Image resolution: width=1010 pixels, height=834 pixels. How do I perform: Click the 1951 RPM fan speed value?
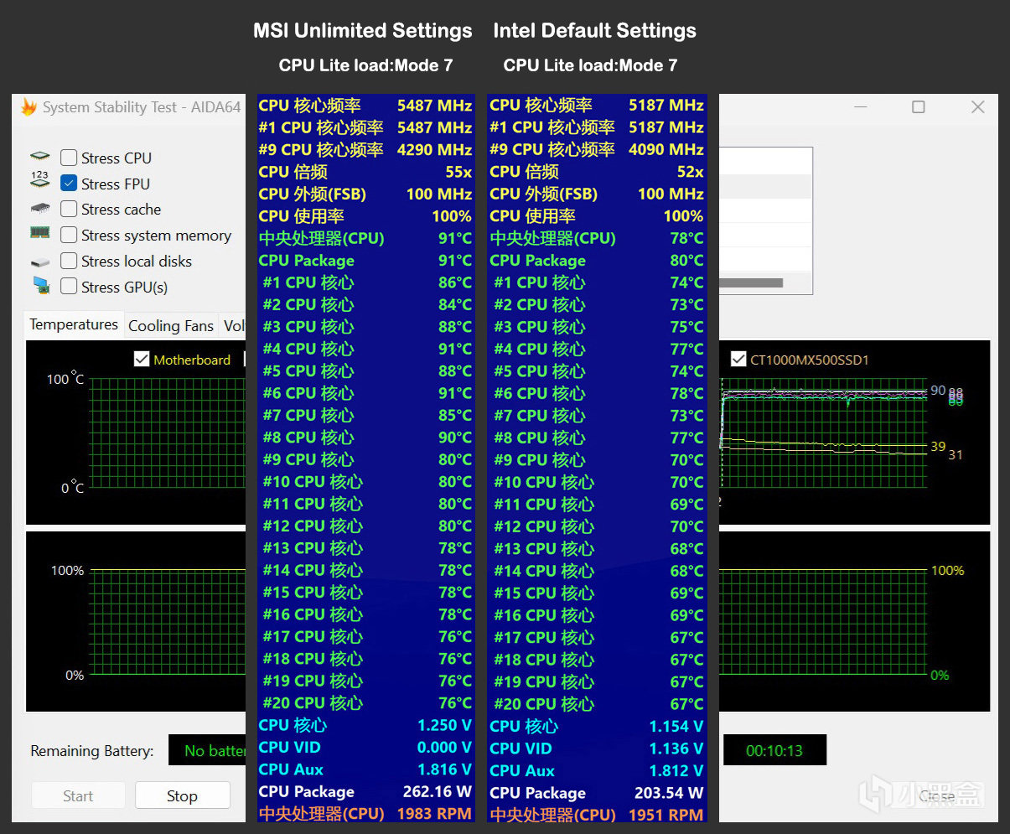click(x=666, y=815)
